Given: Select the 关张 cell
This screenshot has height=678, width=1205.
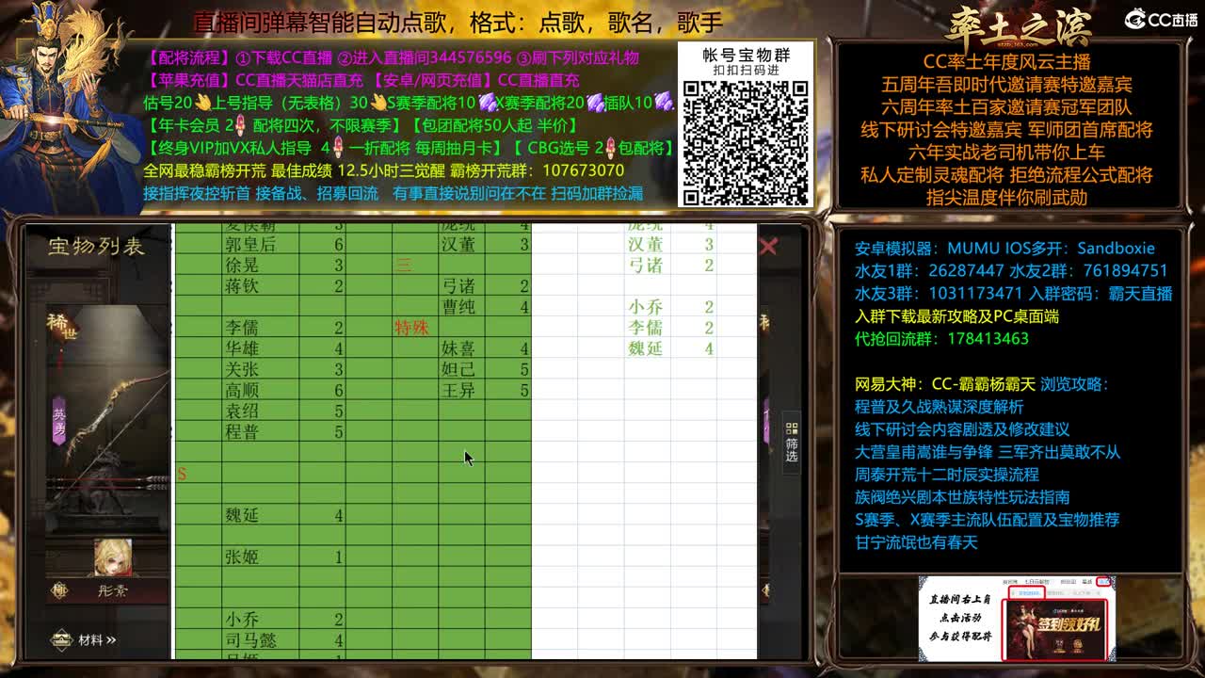Looking at the screenshot, I should pos(260,369).
